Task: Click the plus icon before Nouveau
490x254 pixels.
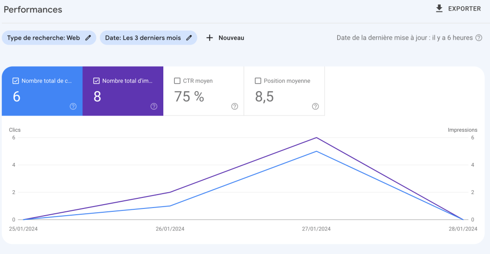Action: [x=209, y=38]
